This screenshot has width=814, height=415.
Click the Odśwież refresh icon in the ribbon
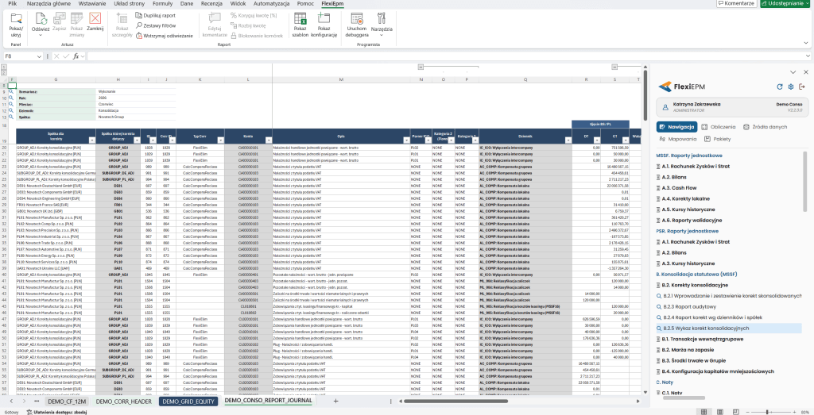(41, 19)
